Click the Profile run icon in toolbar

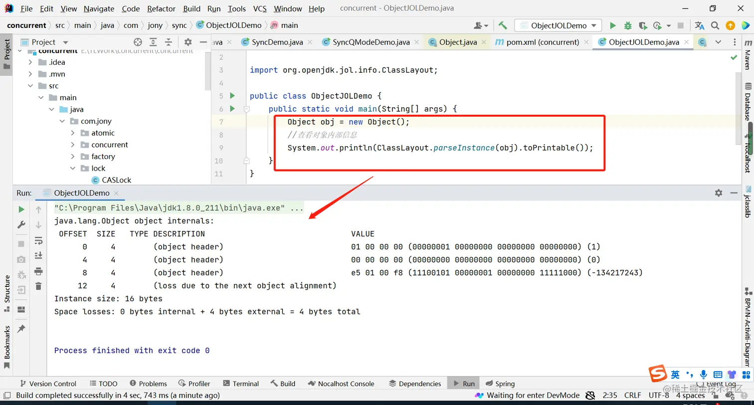[x=658, y=25]
